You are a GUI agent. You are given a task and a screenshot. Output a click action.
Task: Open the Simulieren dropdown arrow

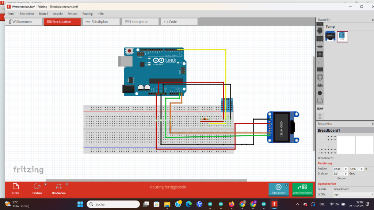(x=287, y=185)
